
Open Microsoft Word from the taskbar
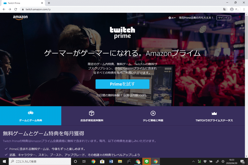tap(111, 161)
